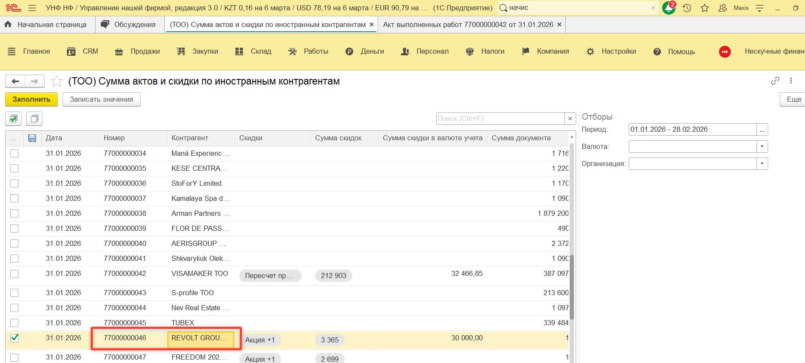
Task: Go back with left arrow button
Action: point(15,81)
